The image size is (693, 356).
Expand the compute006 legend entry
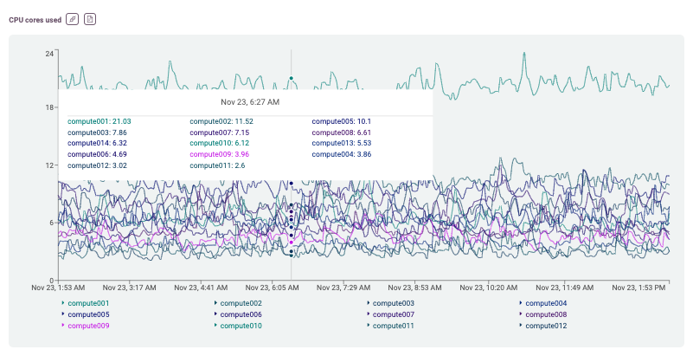point(241,314)
